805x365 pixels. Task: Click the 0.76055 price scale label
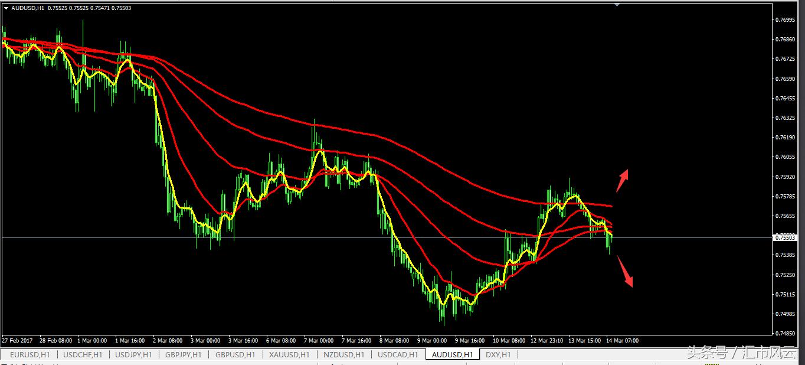point(784,157)
